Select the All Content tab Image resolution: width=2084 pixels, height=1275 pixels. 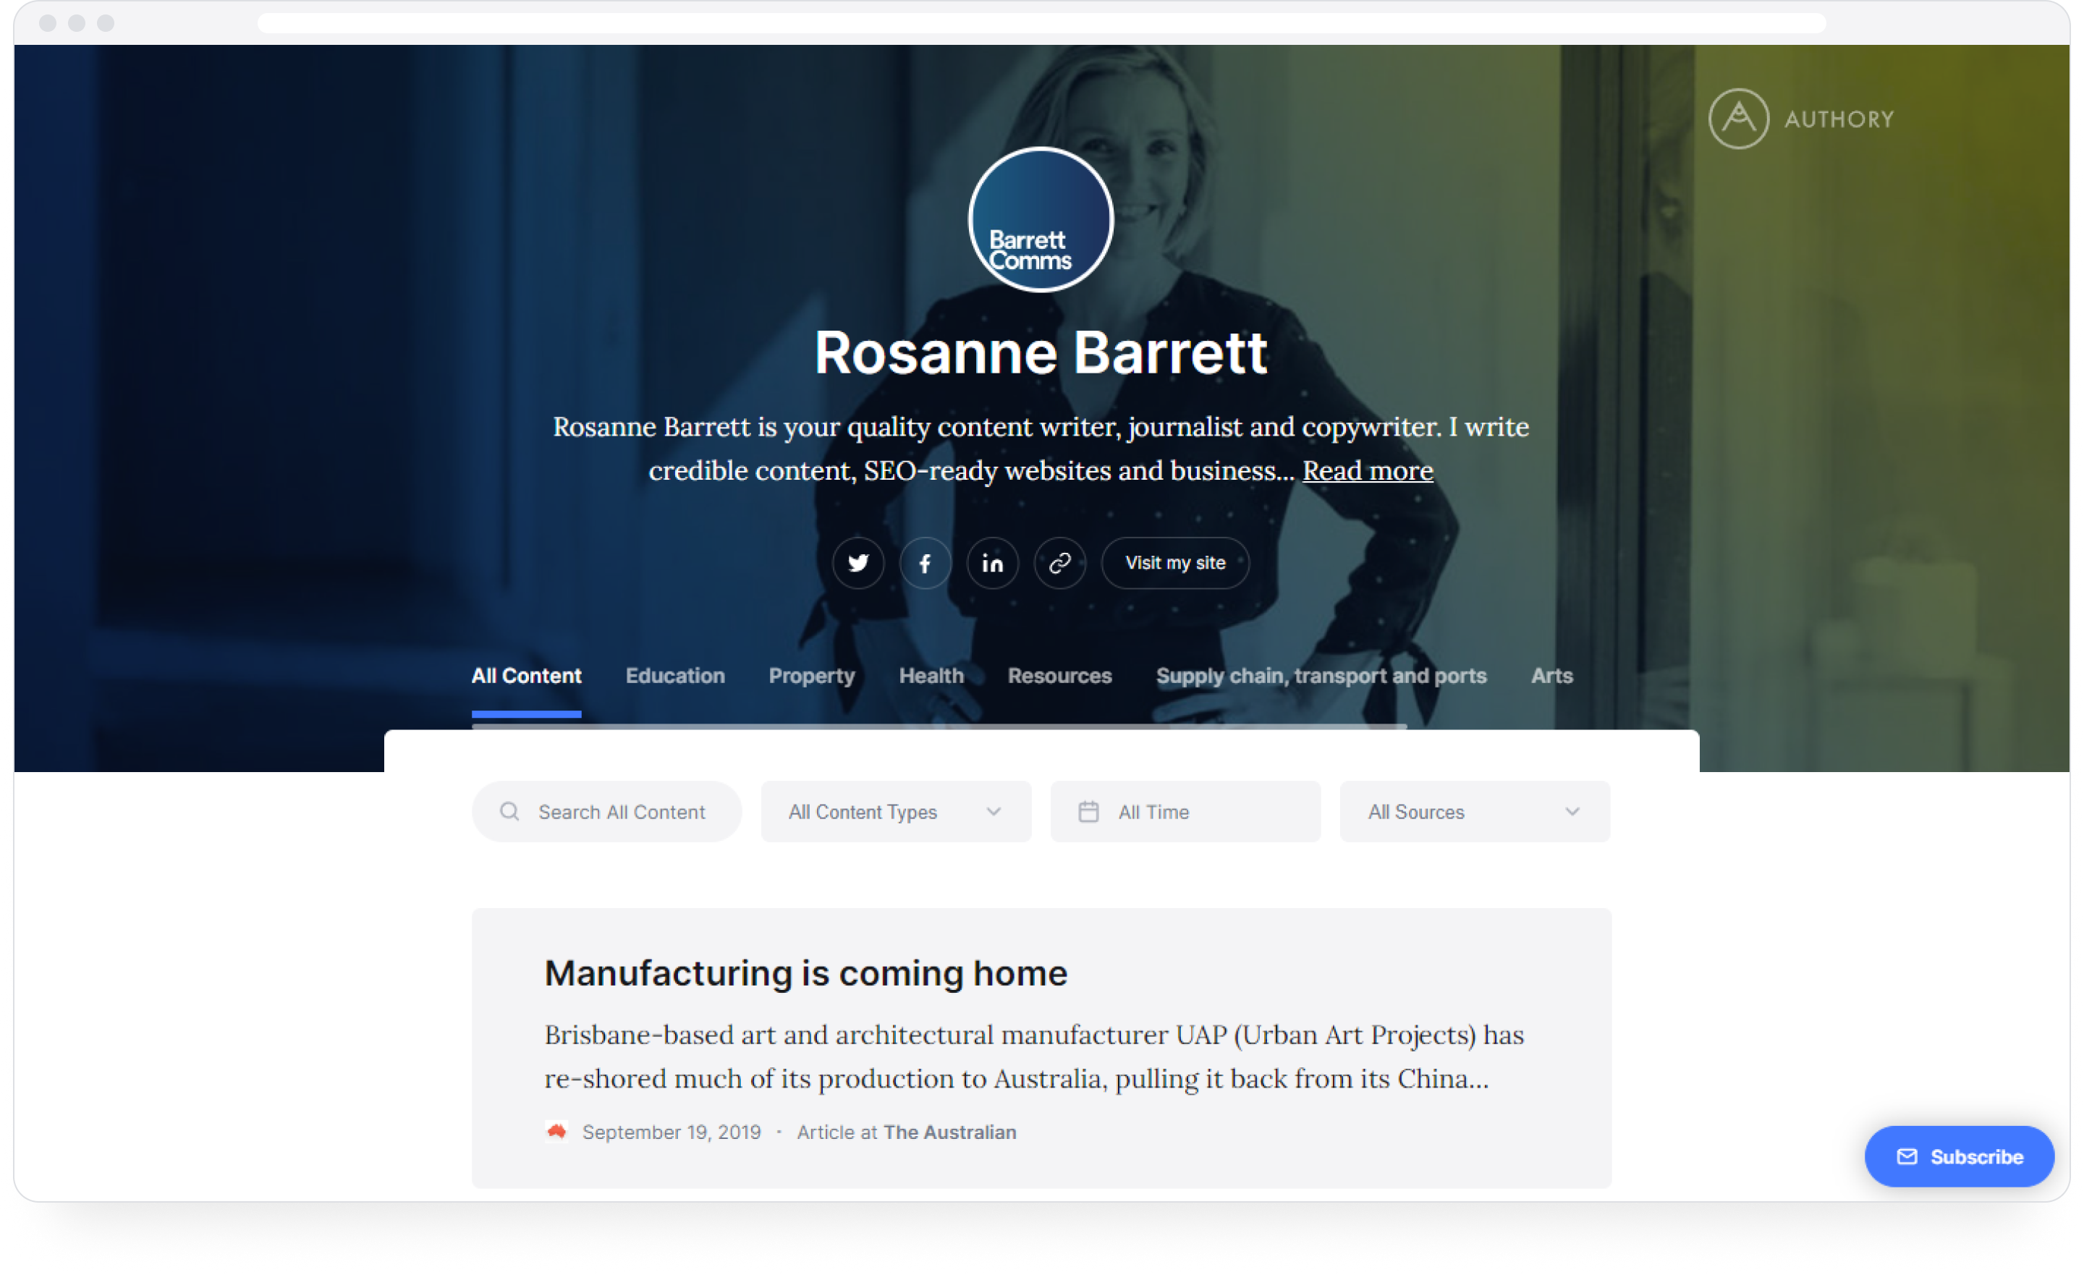pyautogui.click(x=526, y=676)
